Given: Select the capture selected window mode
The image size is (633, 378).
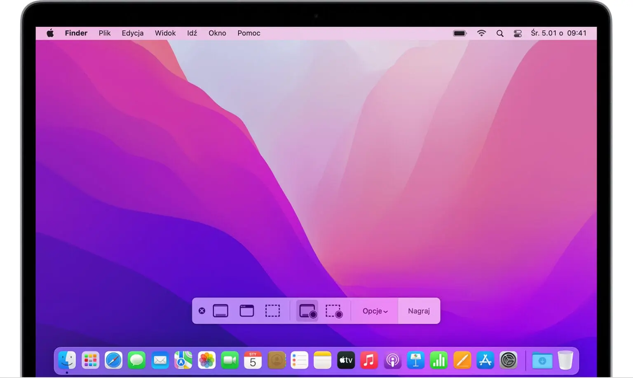Looking at the screenshot, I should (x=246, y=311).
